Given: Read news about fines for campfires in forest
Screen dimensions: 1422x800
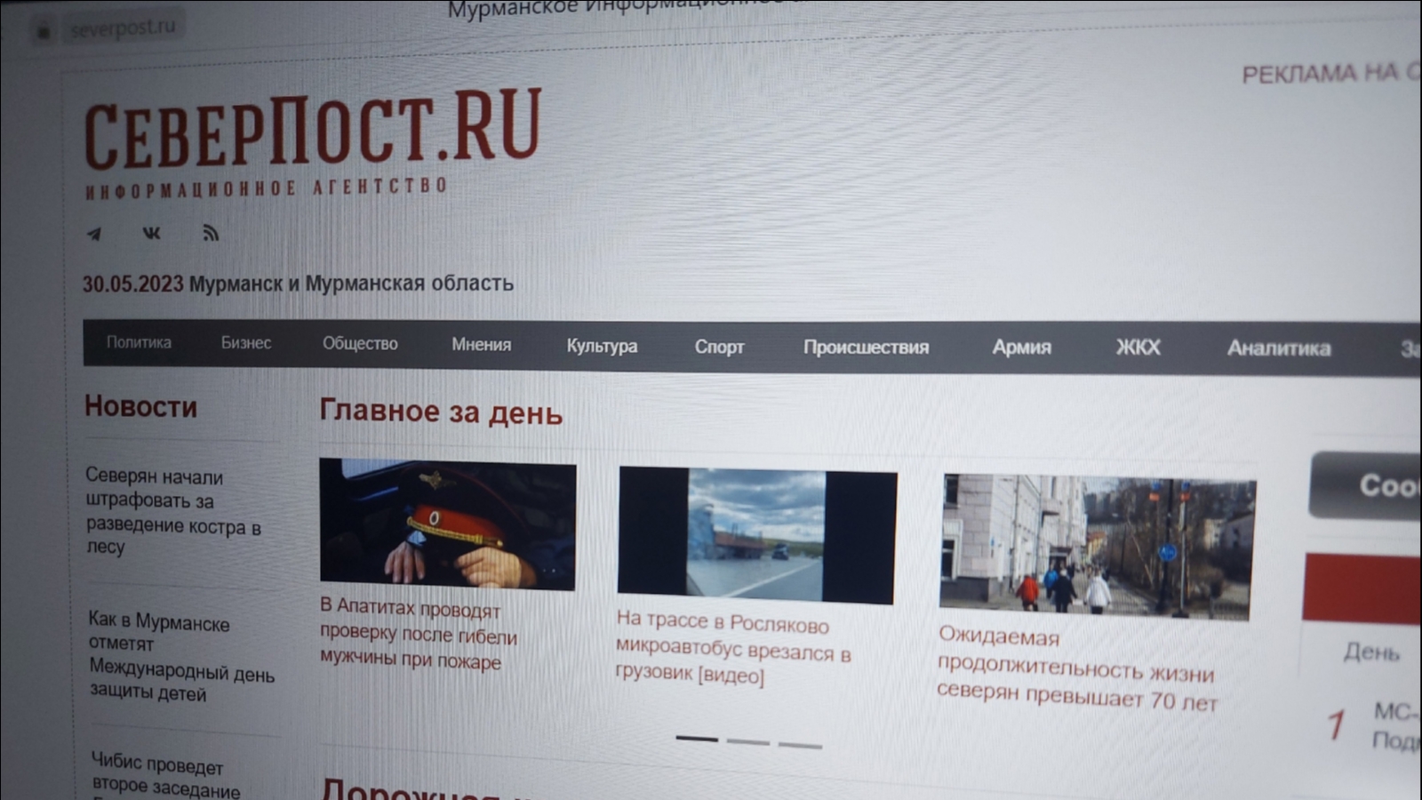Looking at the screenshot, I should pyautogui.click(x=173, y=511).
